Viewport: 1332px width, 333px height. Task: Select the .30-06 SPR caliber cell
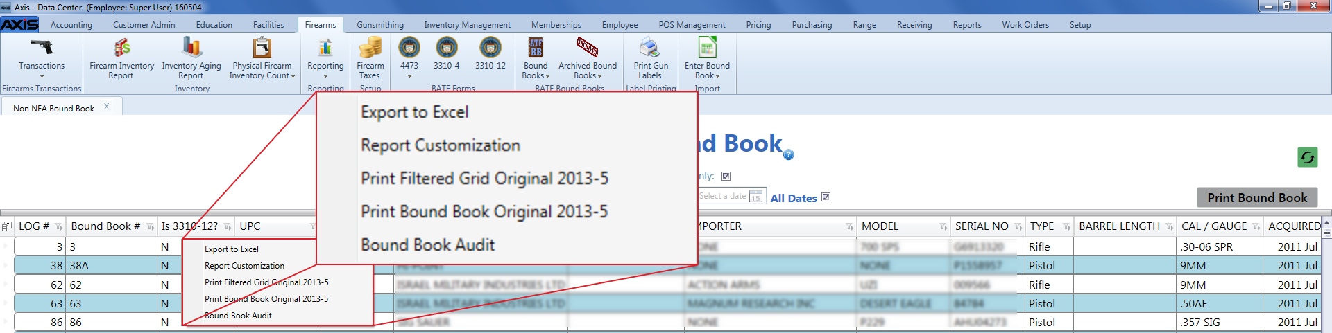click(1218, 247)
